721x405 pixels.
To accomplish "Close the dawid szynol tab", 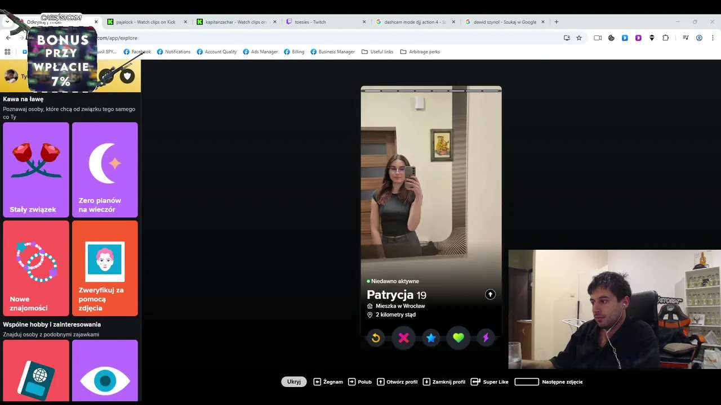I will point(543,22).
